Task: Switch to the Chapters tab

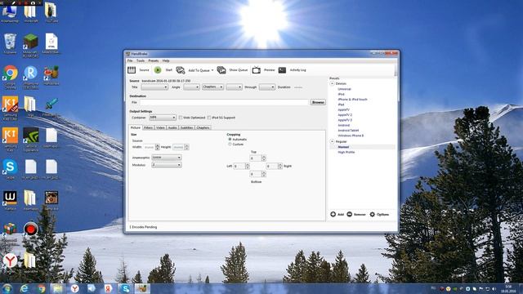Action: [203, 127]
